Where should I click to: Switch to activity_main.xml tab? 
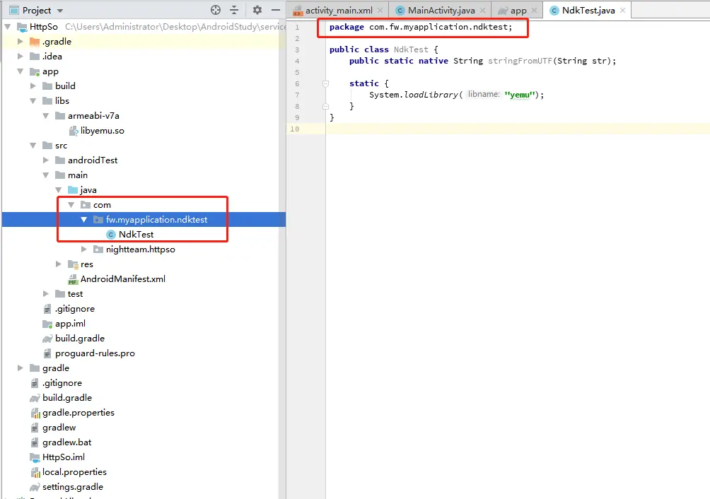click(x=339, y=11)
